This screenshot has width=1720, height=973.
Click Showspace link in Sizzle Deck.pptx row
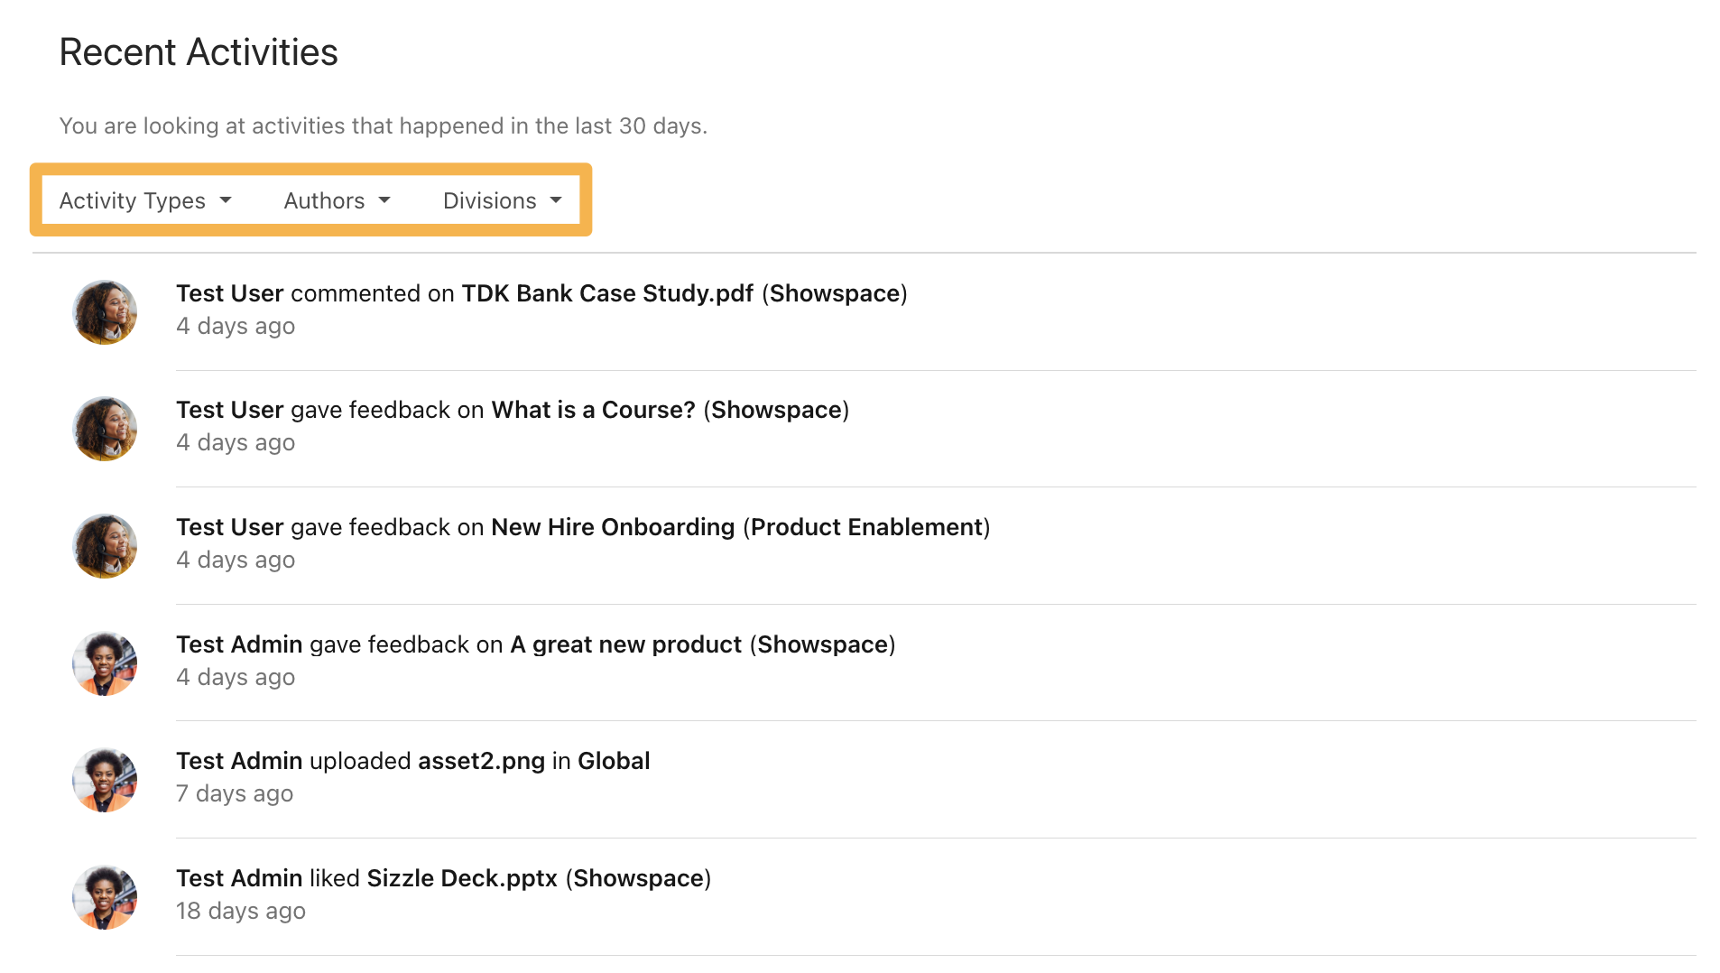tap(639, 878)
